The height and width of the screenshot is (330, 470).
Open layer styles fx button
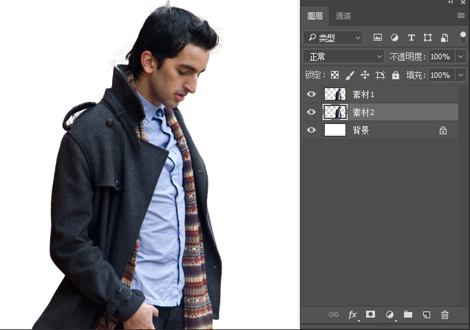tap(352, 315)
